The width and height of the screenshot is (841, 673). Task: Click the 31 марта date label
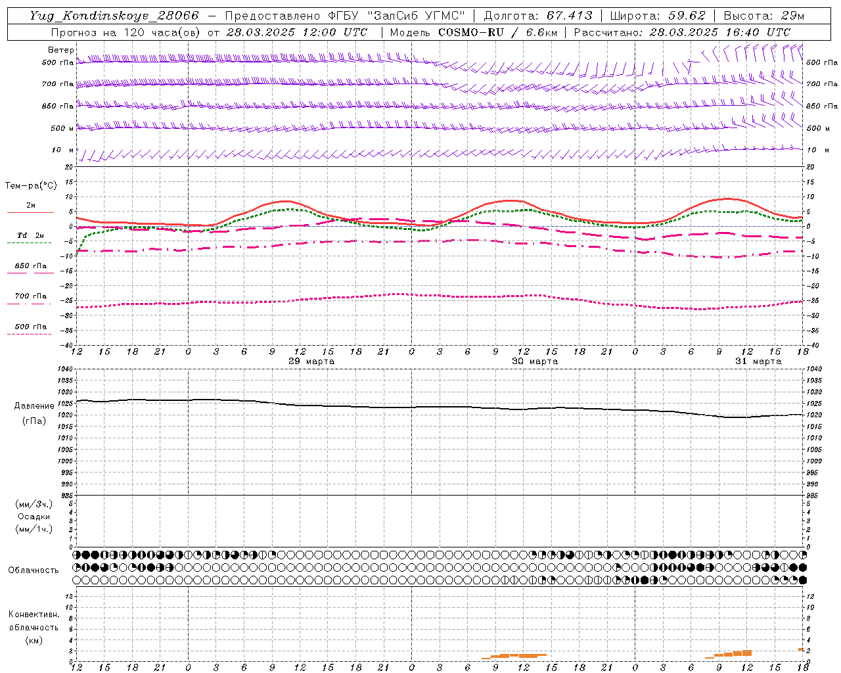click(758, 361)
